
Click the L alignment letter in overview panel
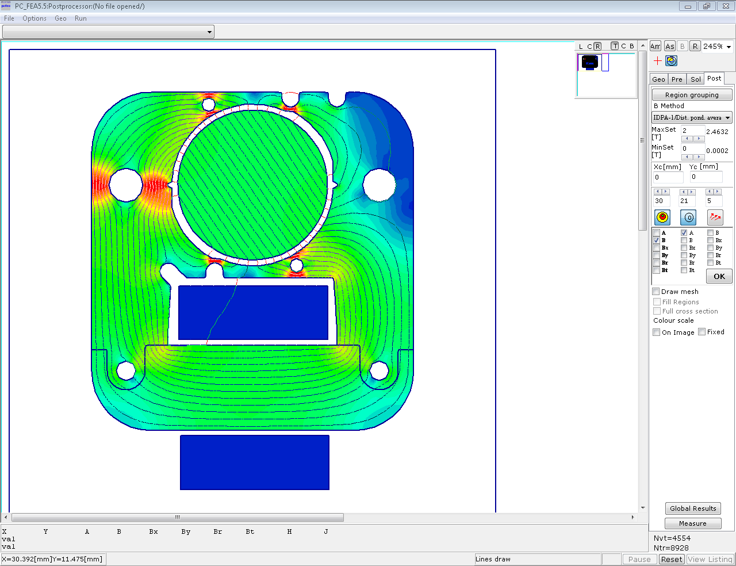[x=581, y=47]
